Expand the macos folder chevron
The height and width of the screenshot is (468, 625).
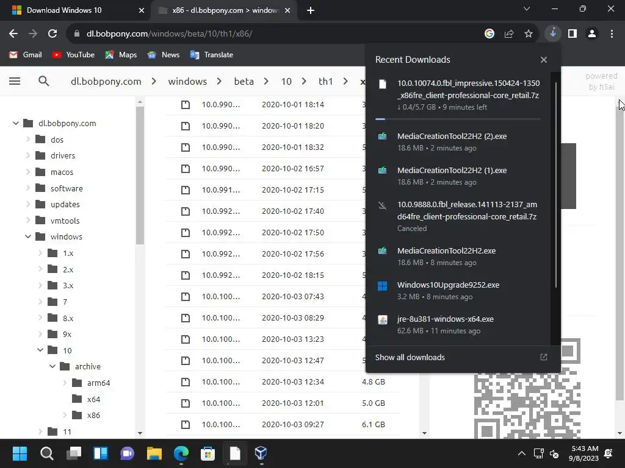28,172
